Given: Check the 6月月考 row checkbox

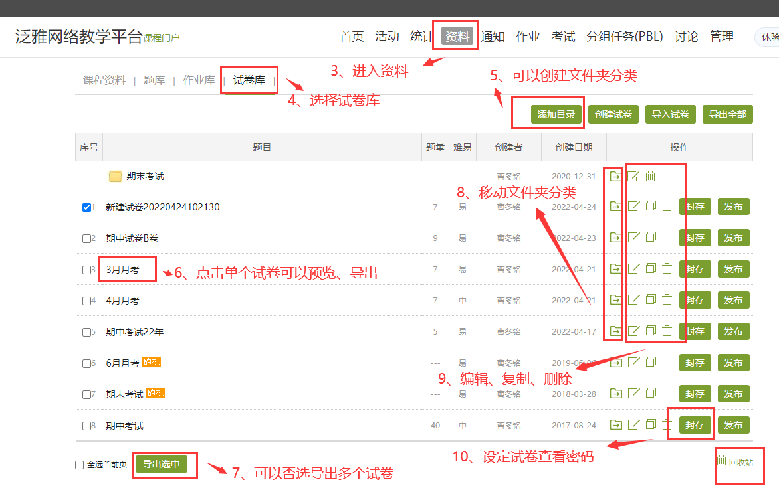Looking at the screenshot, I should [86, 363].
